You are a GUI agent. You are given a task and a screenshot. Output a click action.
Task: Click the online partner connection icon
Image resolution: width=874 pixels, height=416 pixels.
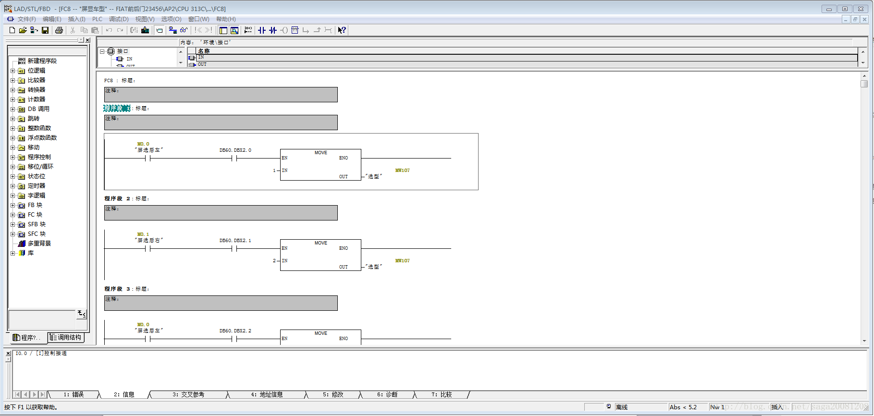[172, 30]
